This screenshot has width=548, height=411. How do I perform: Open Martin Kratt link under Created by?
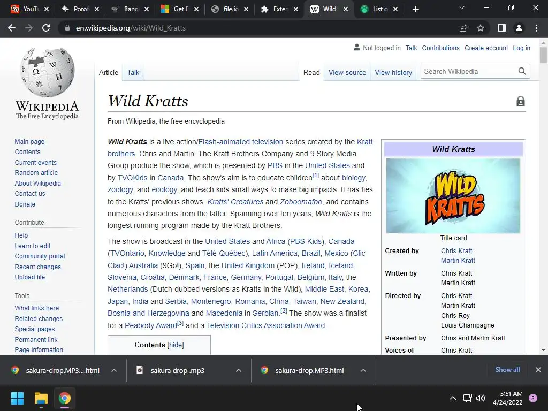458,261
